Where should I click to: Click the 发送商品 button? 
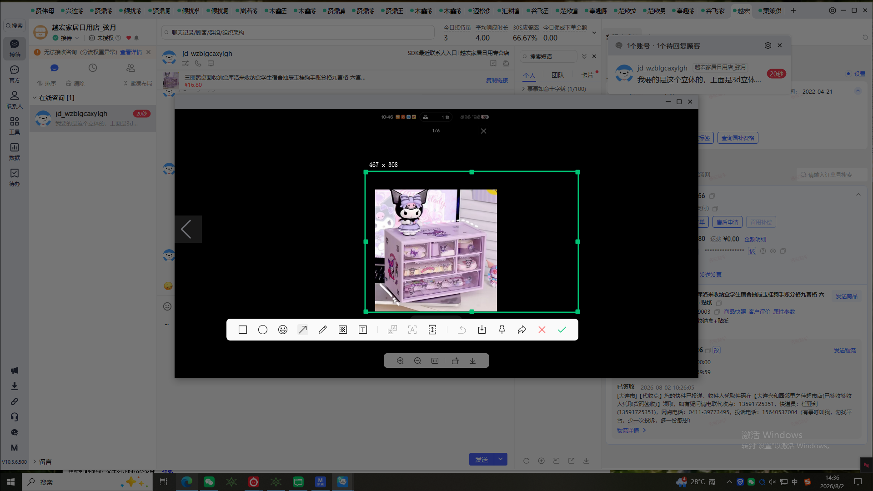click(x=846, y=296)
